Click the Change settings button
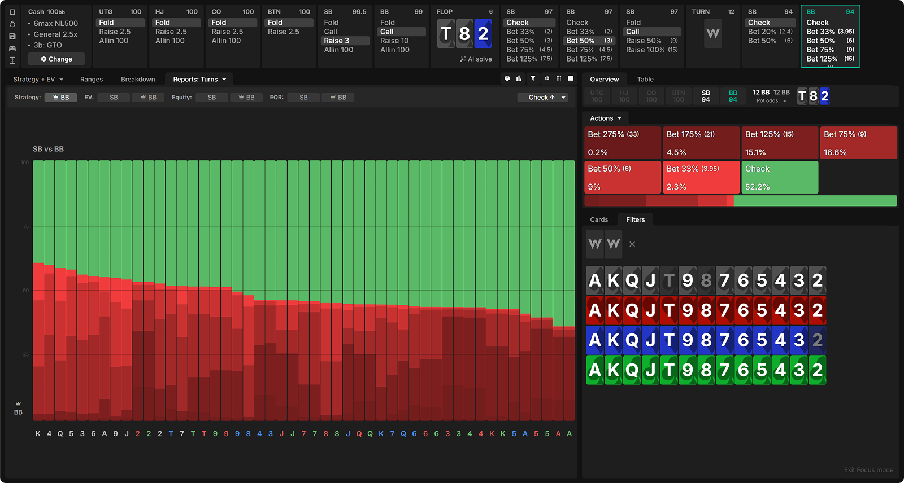Image resolution: width=904 pixels, height=483 pixels. point(56,59)
